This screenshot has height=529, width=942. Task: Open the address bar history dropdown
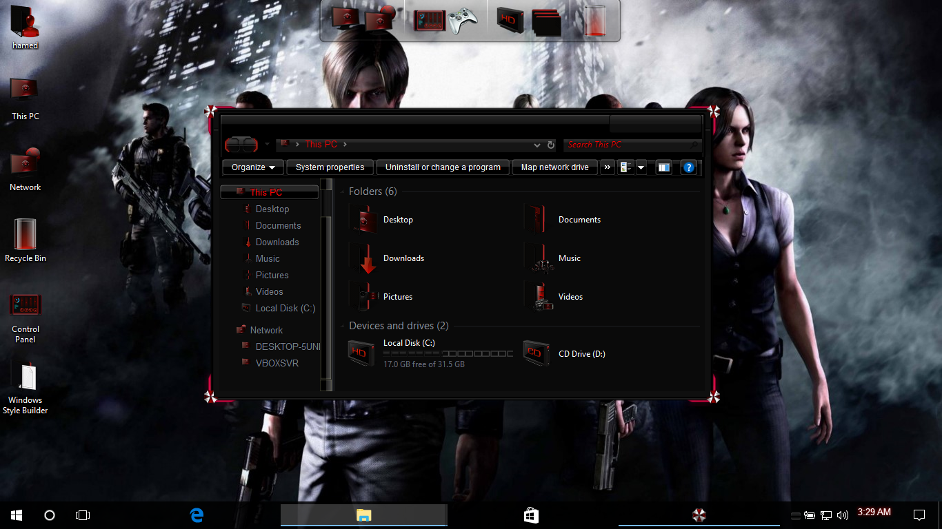pyautogui.click(x=537, y=145)
